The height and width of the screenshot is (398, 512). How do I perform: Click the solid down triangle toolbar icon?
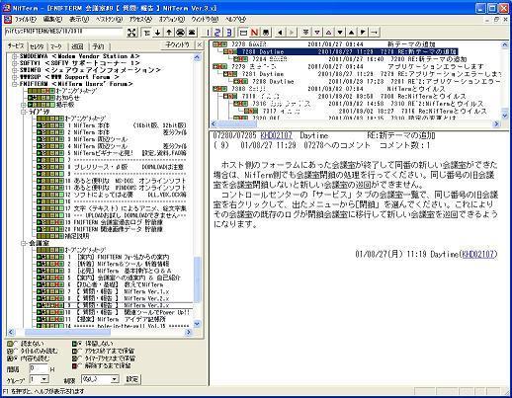pos(340,33)
